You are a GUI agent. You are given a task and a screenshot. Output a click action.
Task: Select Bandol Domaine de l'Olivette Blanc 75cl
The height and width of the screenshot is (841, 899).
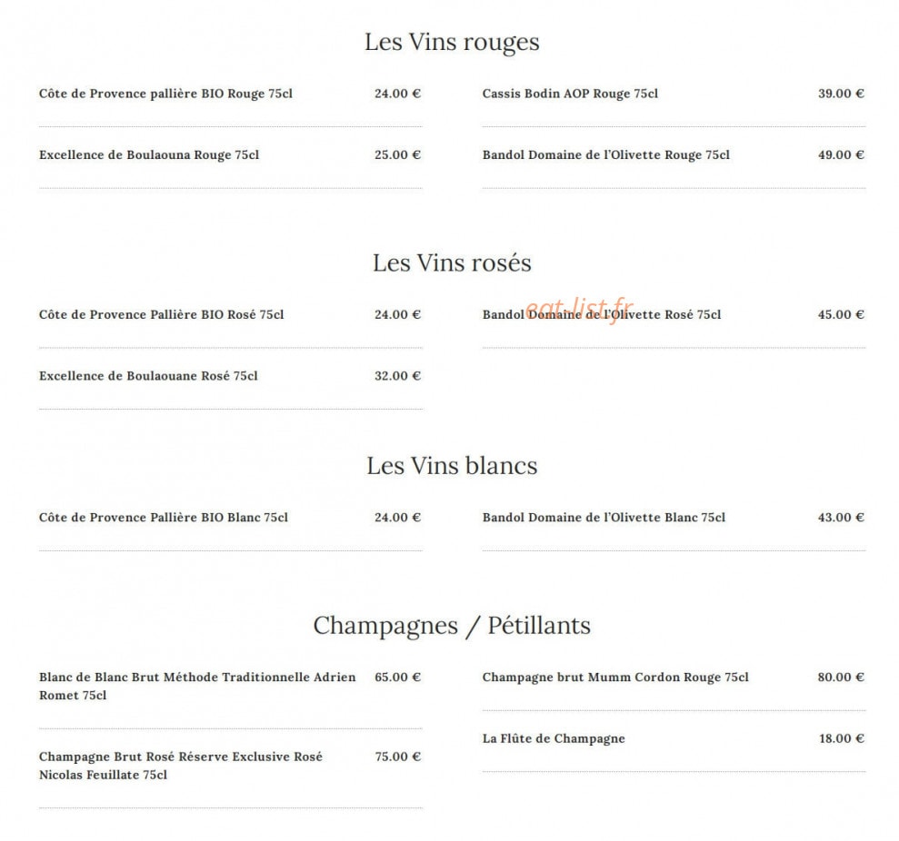click(604, 518)
